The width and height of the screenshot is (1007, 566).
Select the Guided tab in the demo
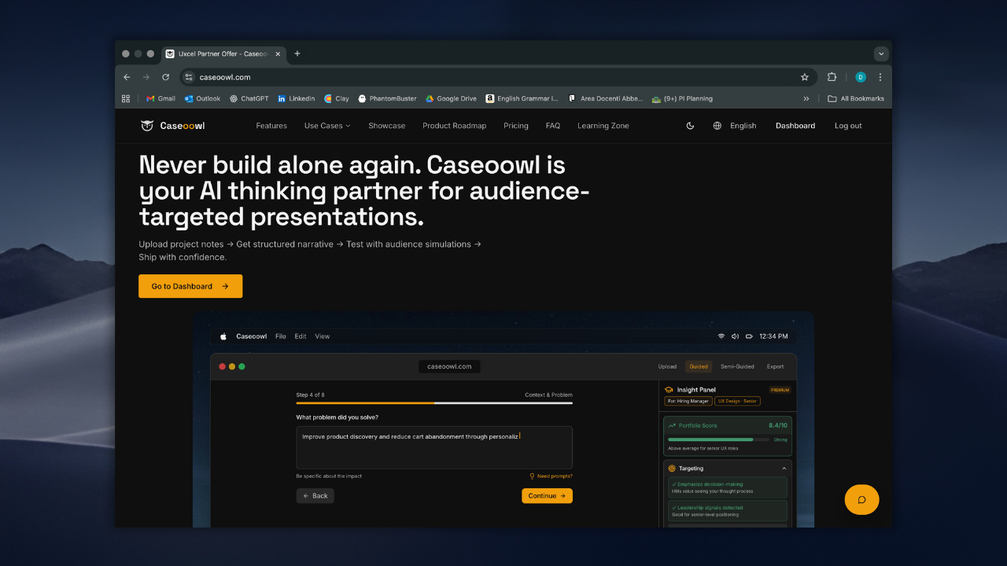click(x=699, y=366)
